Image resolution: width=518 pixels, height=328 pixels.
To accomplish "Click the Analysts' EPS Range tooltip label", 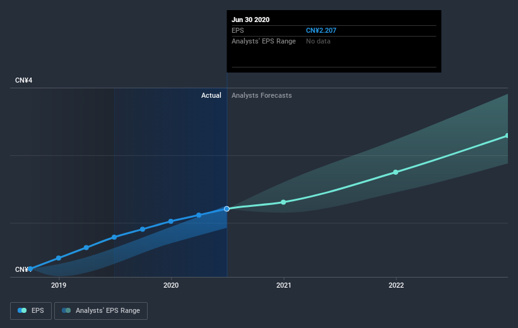I will pos(264,41).
